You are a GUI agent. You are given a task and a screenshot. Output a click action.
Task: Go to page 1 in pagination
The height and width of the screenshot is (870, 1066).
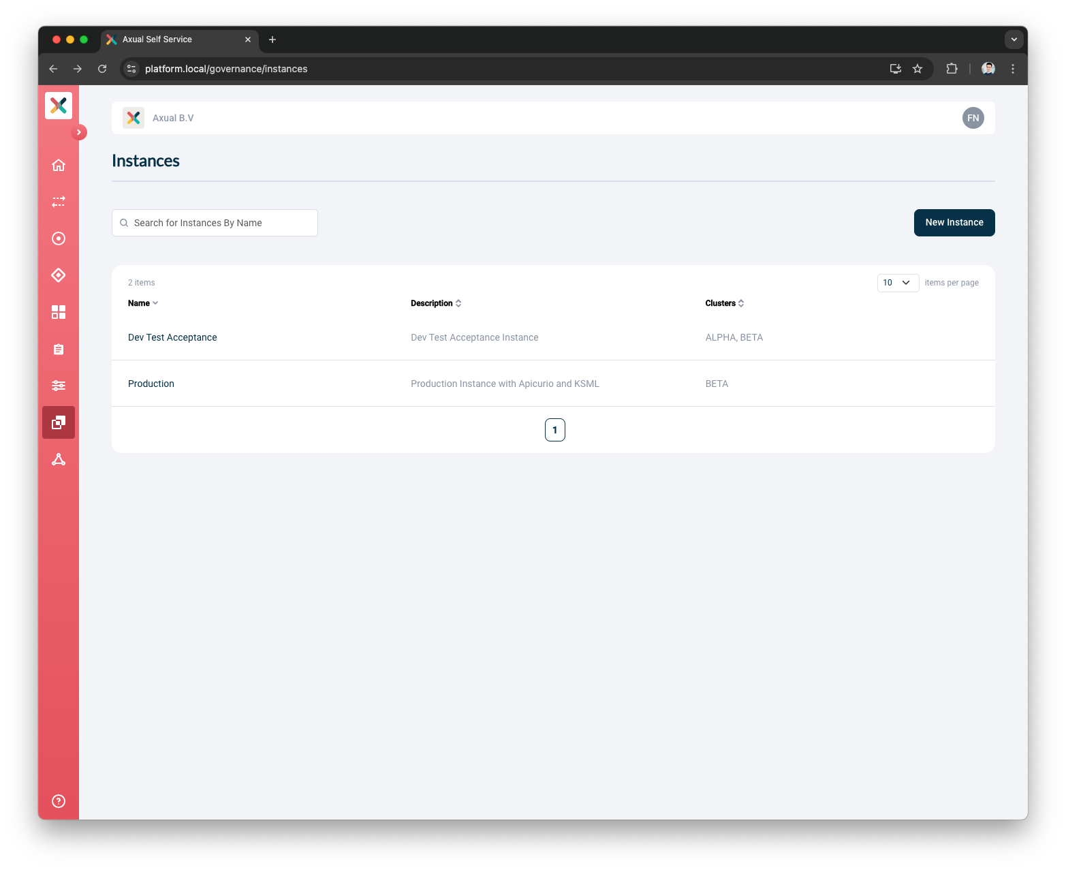click(x=555, y=430)
